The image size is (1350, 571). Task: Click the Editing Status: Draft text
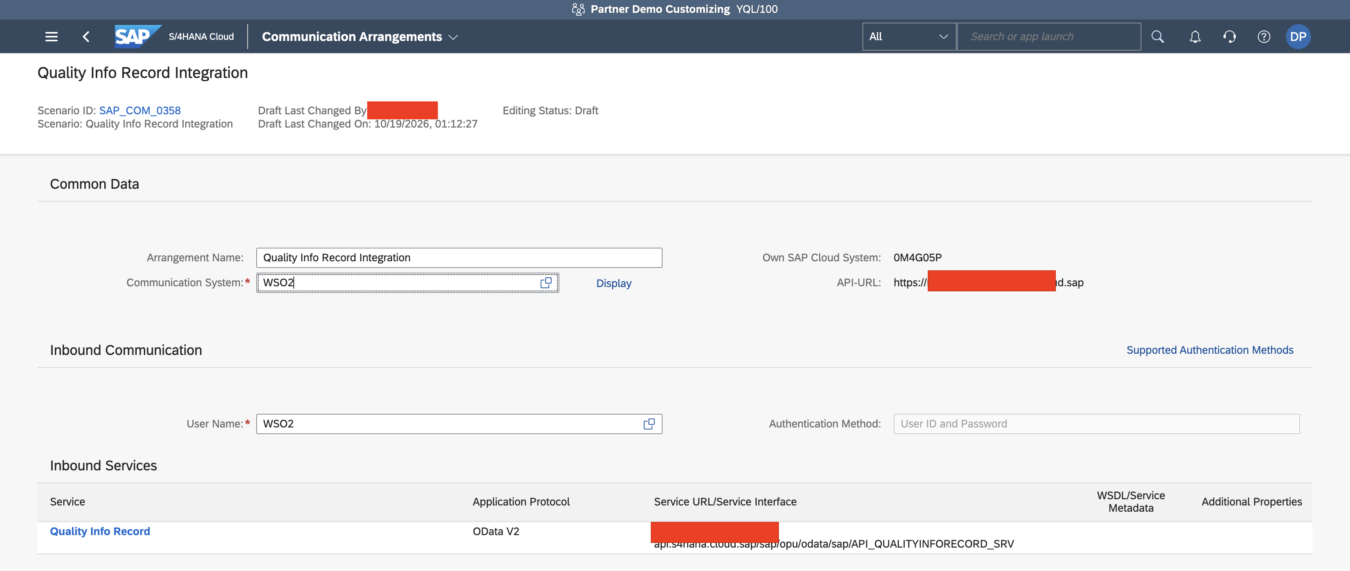point(550,110)
